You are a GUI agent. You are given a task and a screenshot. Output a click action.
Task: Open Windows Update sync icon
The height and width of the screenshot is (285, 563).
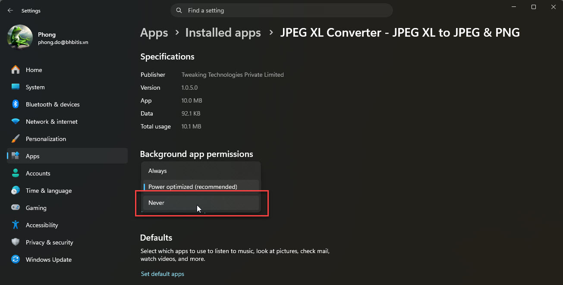coord(16,260)
